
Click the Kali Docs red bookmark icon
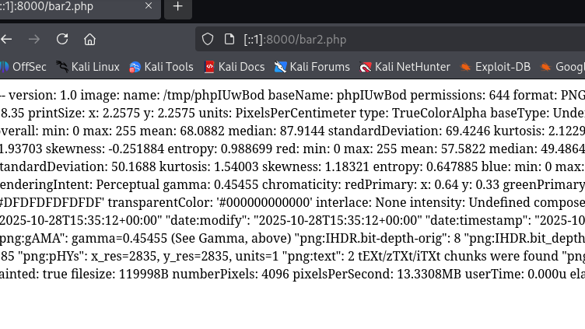coord(209,67)
